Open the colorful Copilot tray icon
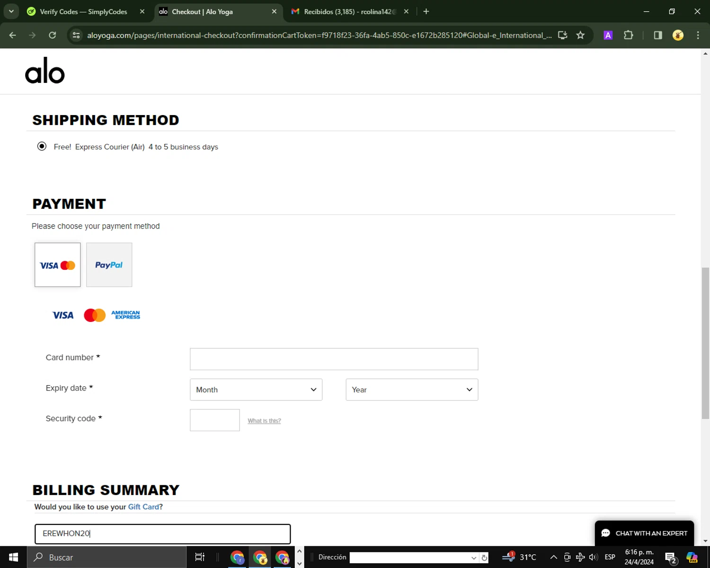 [692, 557]
